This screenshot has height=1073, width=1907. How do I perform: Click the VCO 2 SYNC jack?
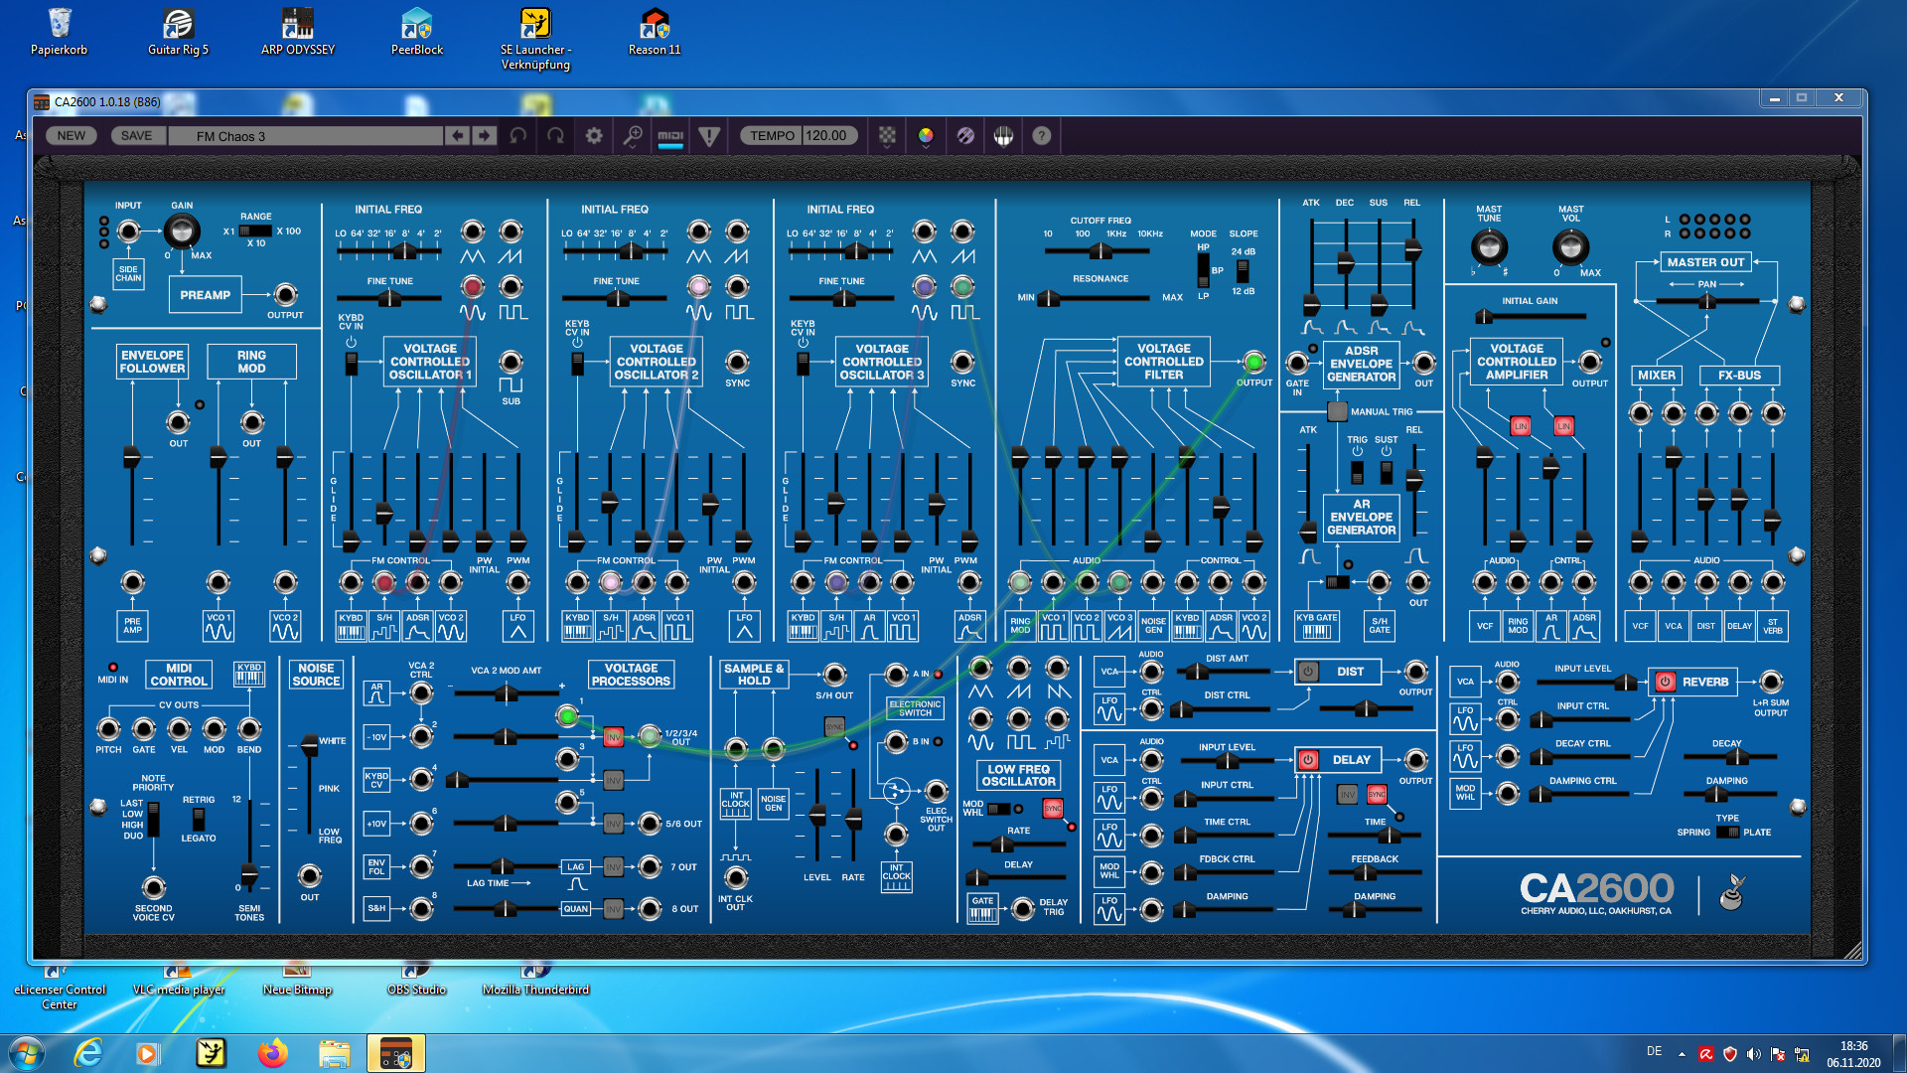737,362
